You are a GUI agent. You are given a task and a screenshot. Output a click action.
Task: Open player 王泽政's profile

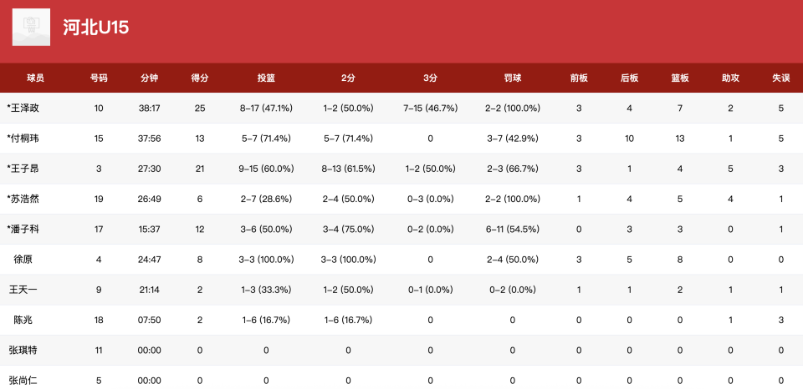tap(23, 109)
